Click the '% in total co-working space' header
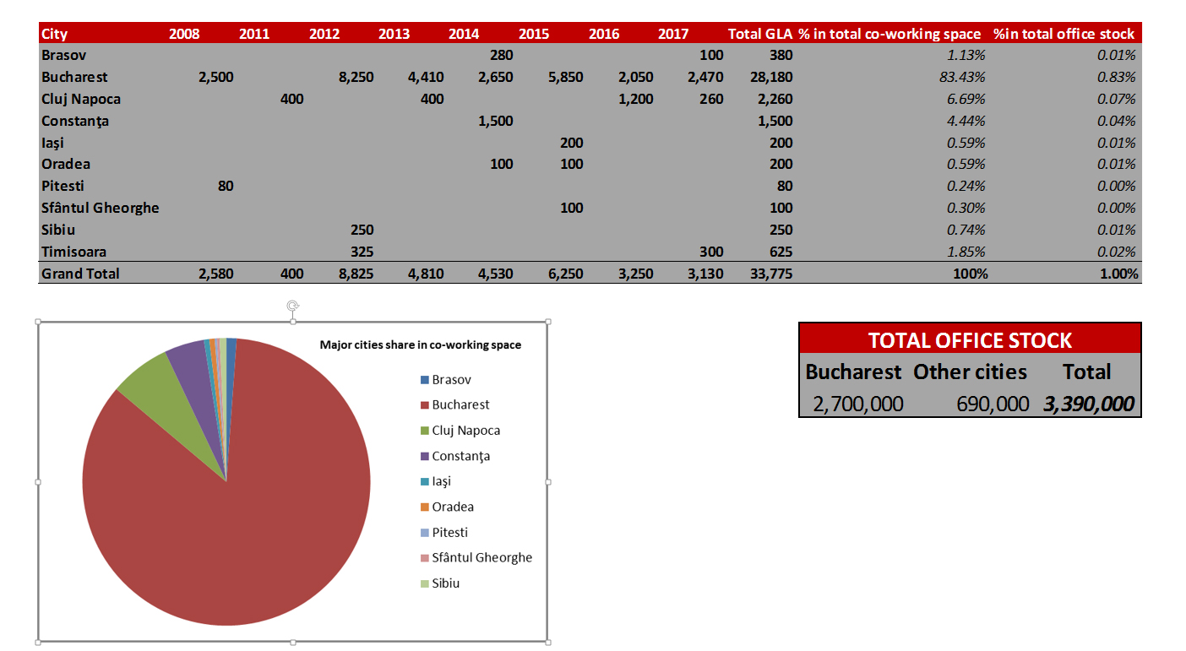The height and width of the screenshot is (651, 1186). 889,34
